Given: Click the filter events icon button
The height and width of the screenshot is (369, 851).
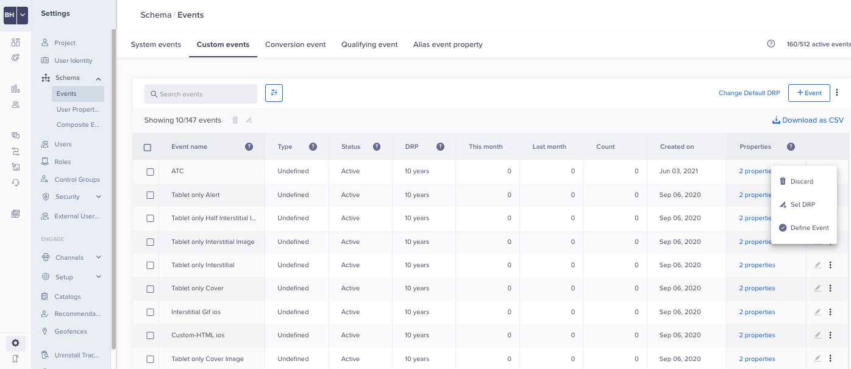Looking at the screenshot, I should tap(274, 93).
